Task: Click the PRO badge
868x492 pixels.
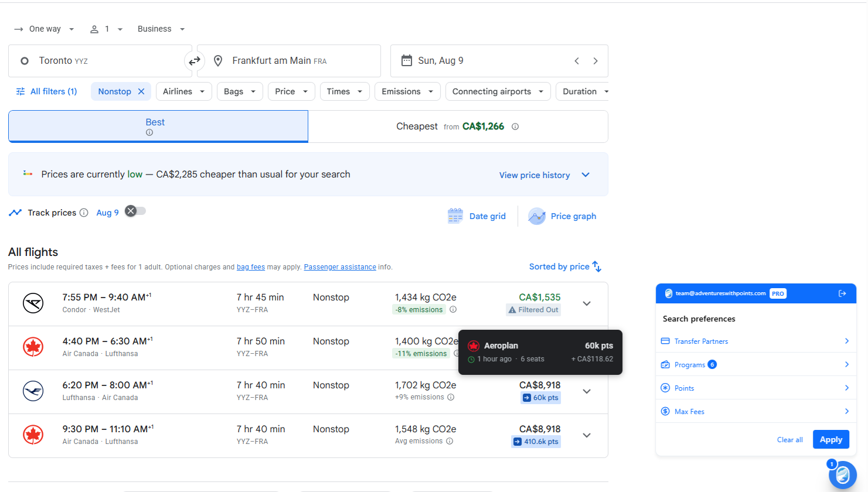Action: point(778,293)
